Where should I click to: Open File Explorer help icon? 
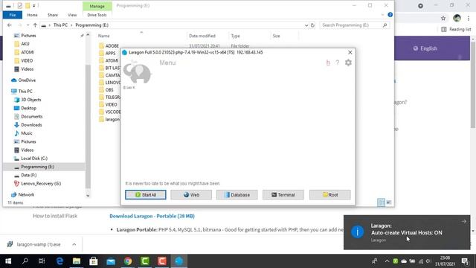(x=390, y=15)
